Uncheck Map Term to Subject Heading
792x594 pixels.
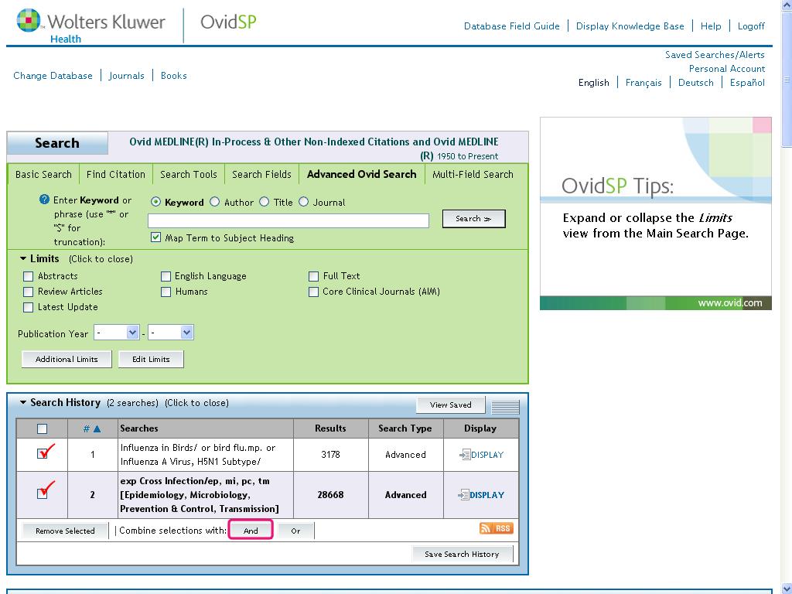click(x=155, y=237)
